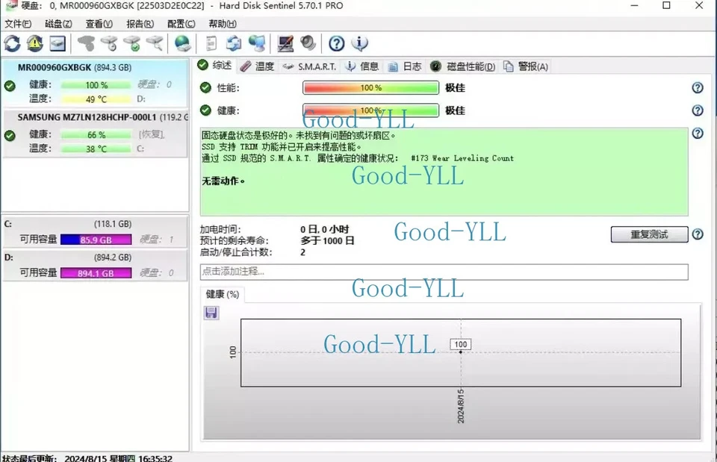
Task: Click the SAMSUNG 66 % health bar
Action: pos(96,135)
